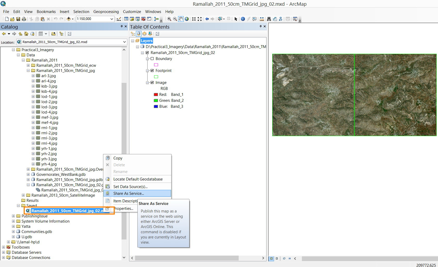
Task: Open the Go To XY tool
Action: tap(281, 19)
